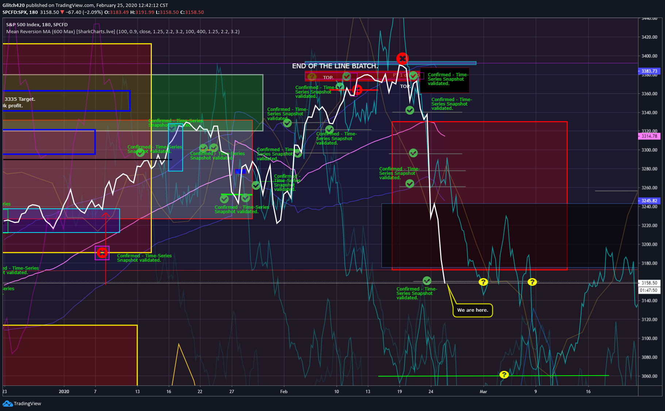Click the green check above the 13 Jan date near 3300

[x=141, y=153]
